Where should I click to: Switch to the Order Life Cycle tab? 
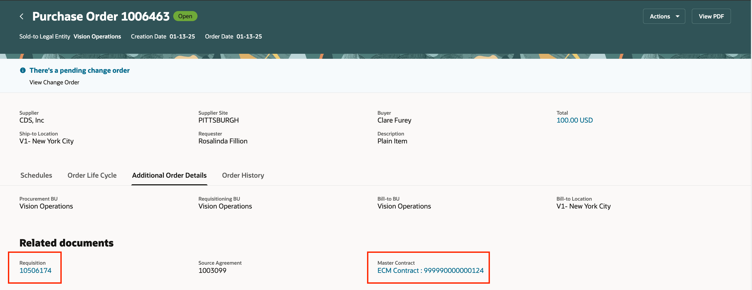pos(92,175)
